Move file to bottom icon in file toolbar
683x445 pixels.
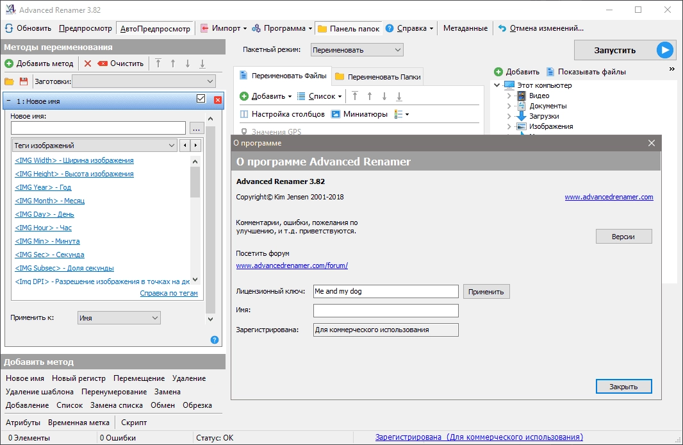point(399,96)
